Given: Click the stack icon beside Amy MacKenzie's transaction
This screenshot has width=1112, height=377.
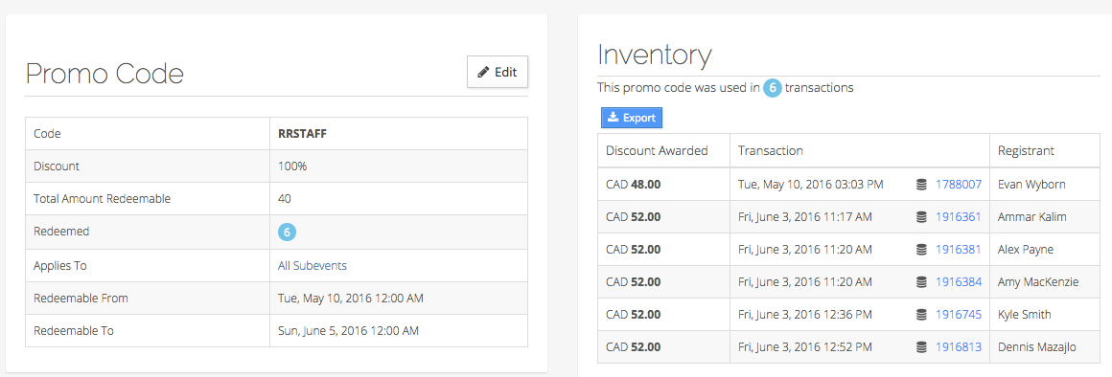Looking at the screenshot, I should 922,282.
